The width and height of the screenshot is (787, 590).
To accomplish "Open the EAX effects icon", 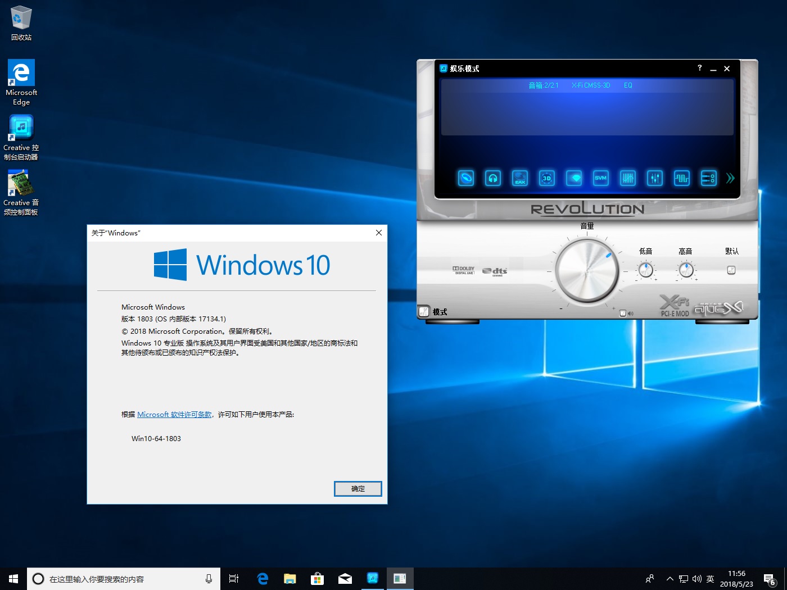I will point(520,178).
